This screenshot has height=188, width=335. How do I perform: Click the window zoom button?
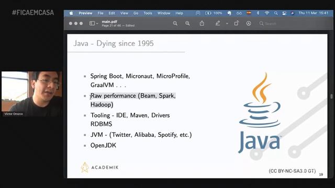pos(81,23)
